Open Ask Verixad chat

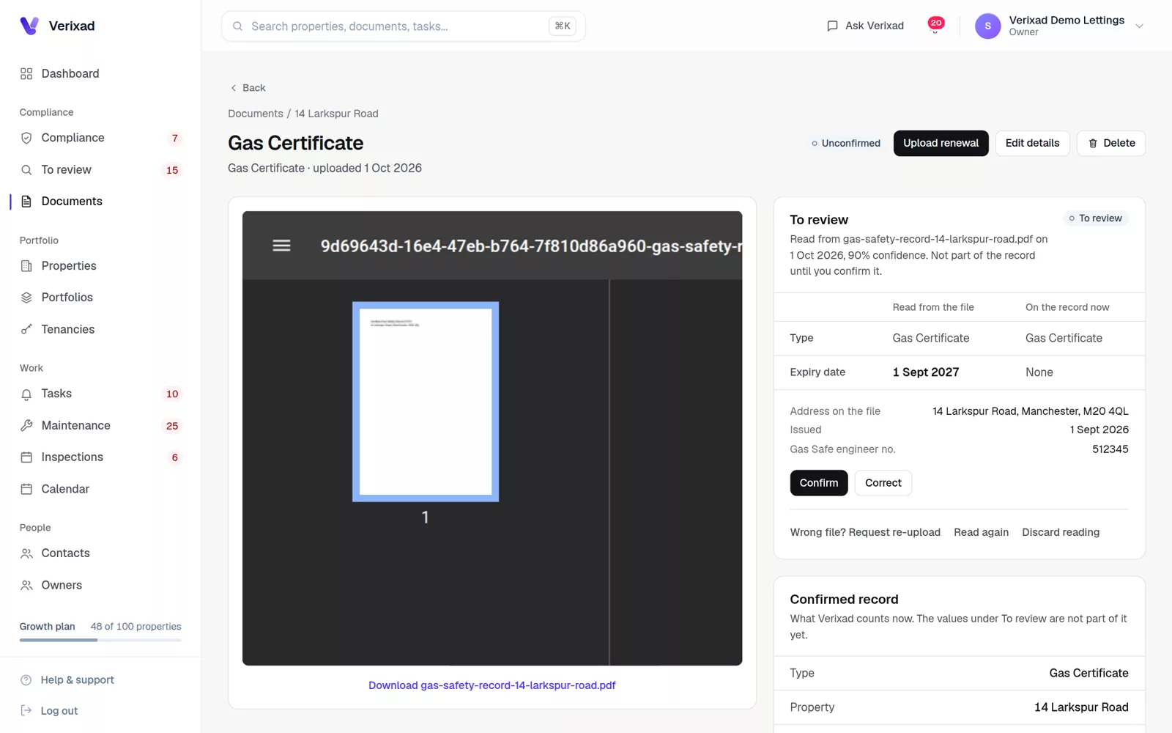coord(865,26)
